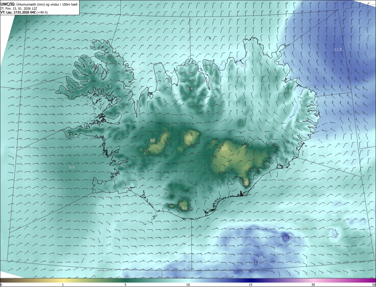Click the 1 tick on the colour scale
376x287 pixels.
tap(63, 285)
